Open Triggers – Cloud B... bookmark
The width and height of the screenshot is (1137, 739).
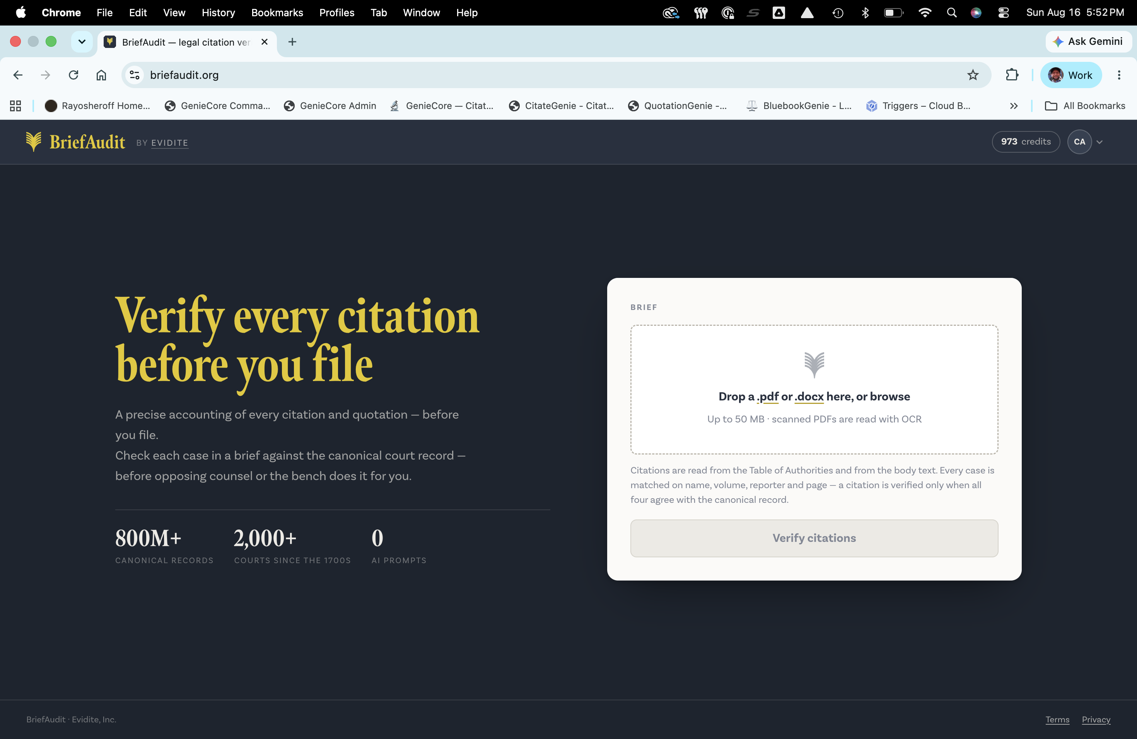918,106
